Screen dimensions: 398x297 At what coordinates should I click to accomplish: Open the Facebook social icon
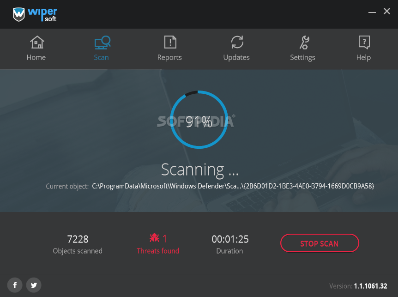(15, 285)
